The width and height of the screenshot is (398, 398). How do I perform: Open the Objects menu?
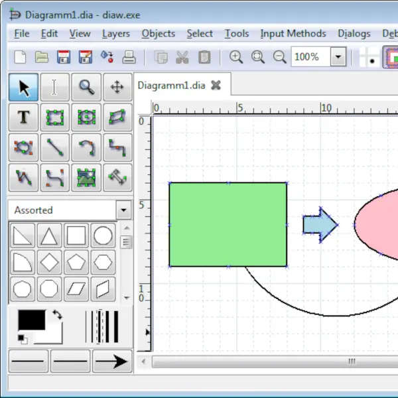pyautogui.click(x=158, y=33)
